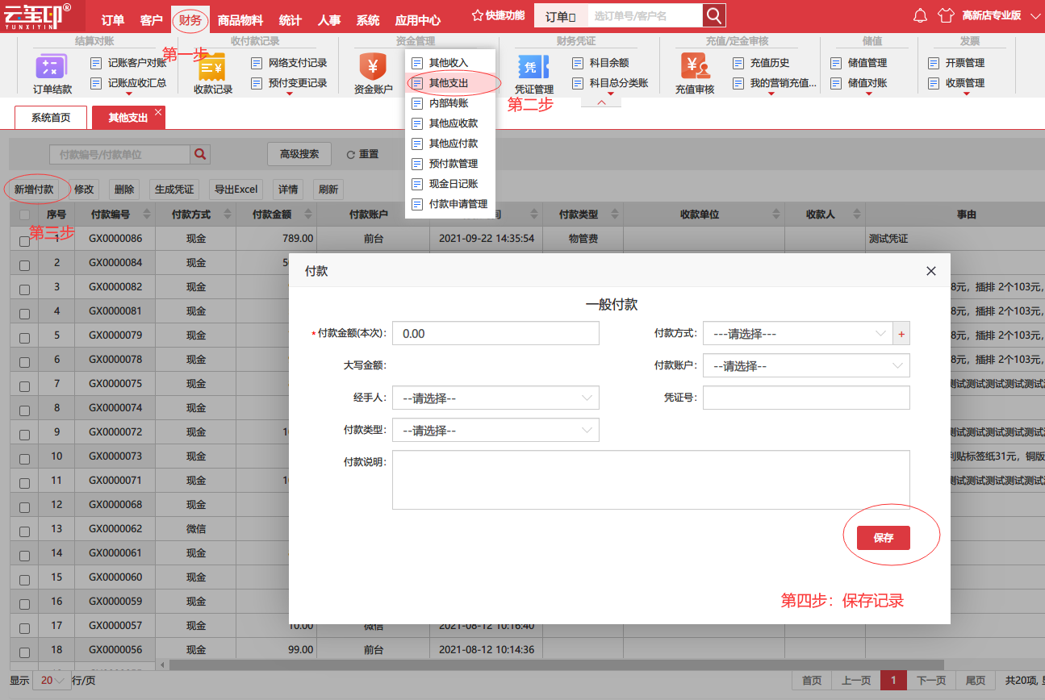Open 储值管理
The height and width of the screenshot is (700, 1045).
tap(859, 63)
